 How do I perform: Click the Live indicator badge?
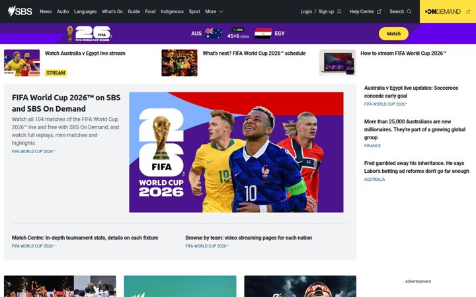click(238, 30)
